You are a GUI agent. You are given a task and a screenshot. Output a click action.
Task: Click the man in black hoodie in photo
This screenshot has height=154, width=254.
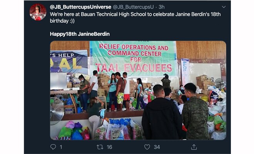(x=161, y=113)
